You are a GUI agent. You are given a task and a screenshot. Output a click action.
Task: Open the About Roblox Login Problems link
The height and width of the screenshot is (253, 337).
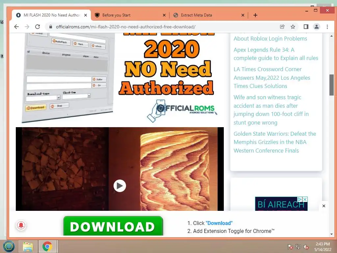click(270, 39)
